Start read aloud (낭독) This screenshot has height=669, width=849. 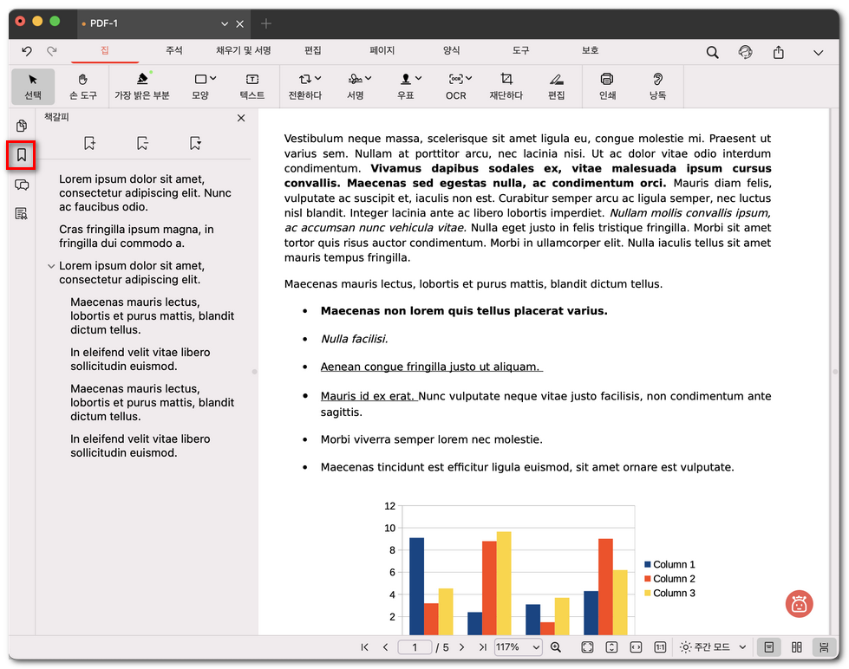pos(657,86)
